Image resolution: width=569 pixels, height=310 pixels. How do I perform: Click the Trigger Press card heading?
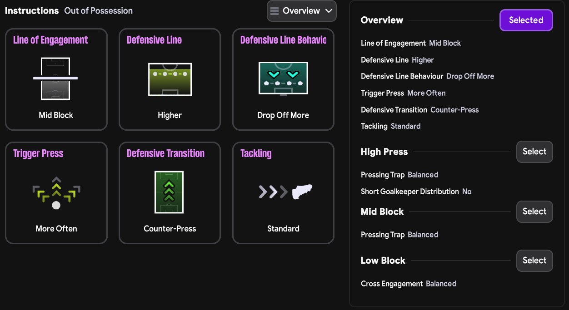pos(38,153)
